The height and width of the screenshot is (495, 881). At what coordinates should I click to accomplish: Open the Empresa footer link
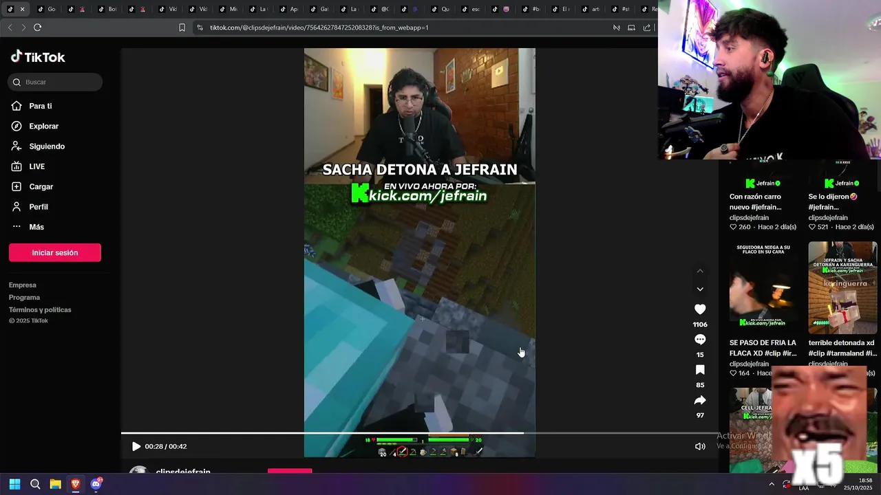click(23, 285)
